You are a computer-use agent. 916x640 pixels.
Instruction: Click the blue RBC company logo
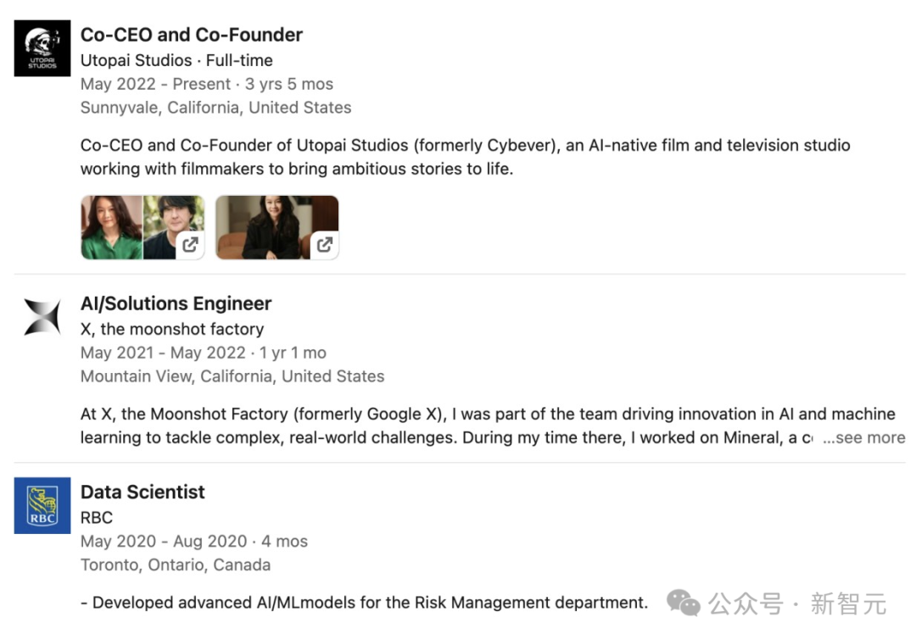pos(42,505)
